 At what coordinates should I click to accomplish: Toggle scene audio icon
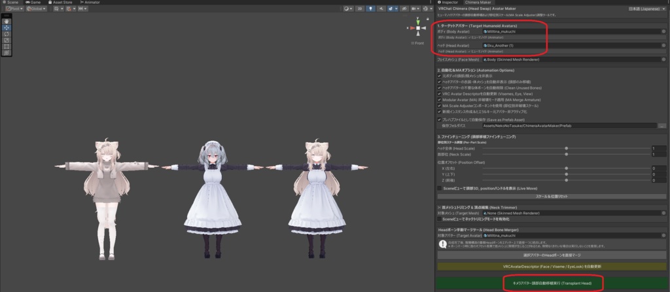coord(381,8)
